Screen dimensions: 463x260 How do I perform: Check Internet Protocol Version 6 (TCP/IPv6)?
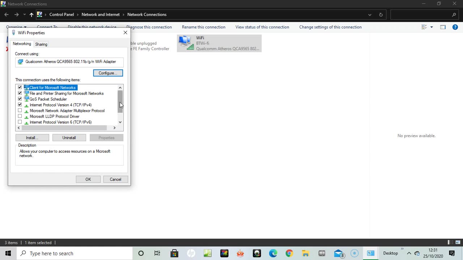click(20, 122)
